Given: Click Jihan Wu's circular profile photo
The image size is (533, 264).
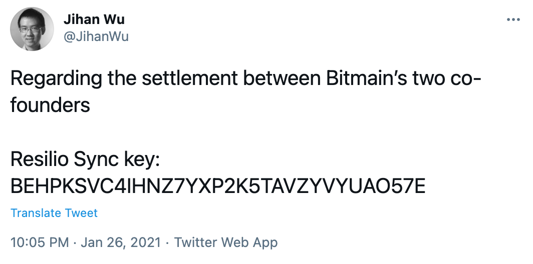Looking at the screenshot, I should [x=32, y=29].
